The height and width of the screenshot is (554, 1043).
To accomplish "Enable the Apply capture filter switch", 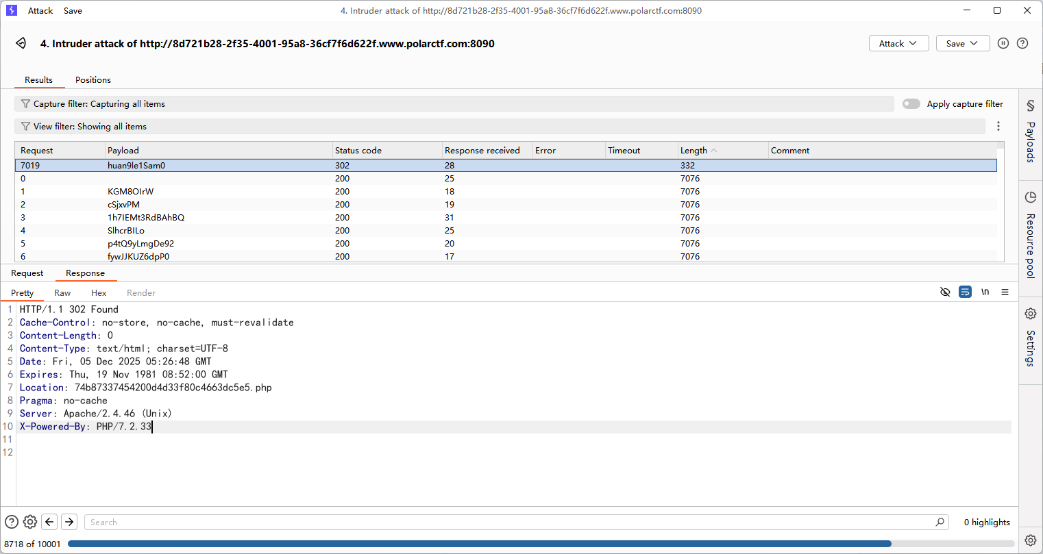I will (x=911, y=104).
